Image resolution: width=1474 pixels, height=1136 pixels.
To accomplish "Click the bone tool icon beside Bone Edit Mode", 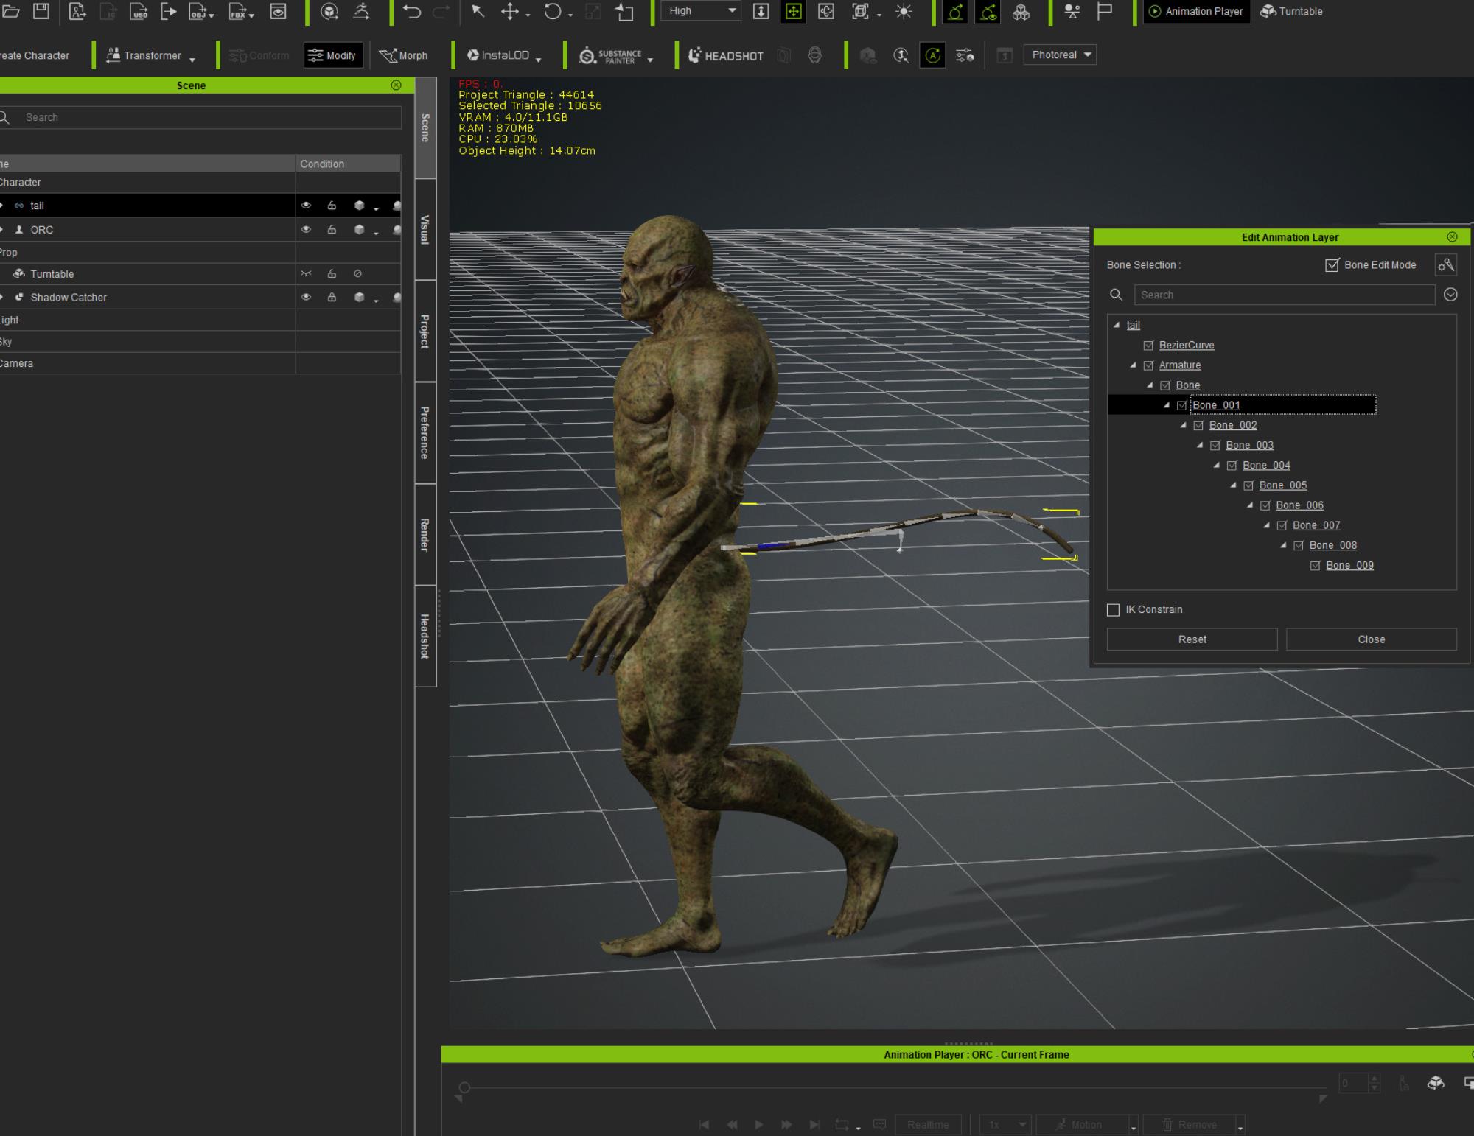I will 1446,265.
